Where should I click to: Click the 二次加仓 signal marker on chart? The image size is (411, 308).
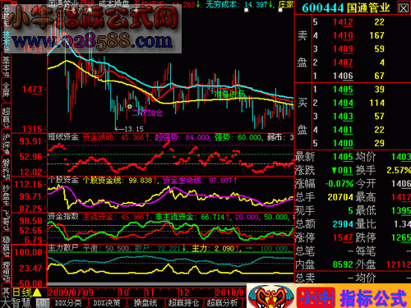147,113
